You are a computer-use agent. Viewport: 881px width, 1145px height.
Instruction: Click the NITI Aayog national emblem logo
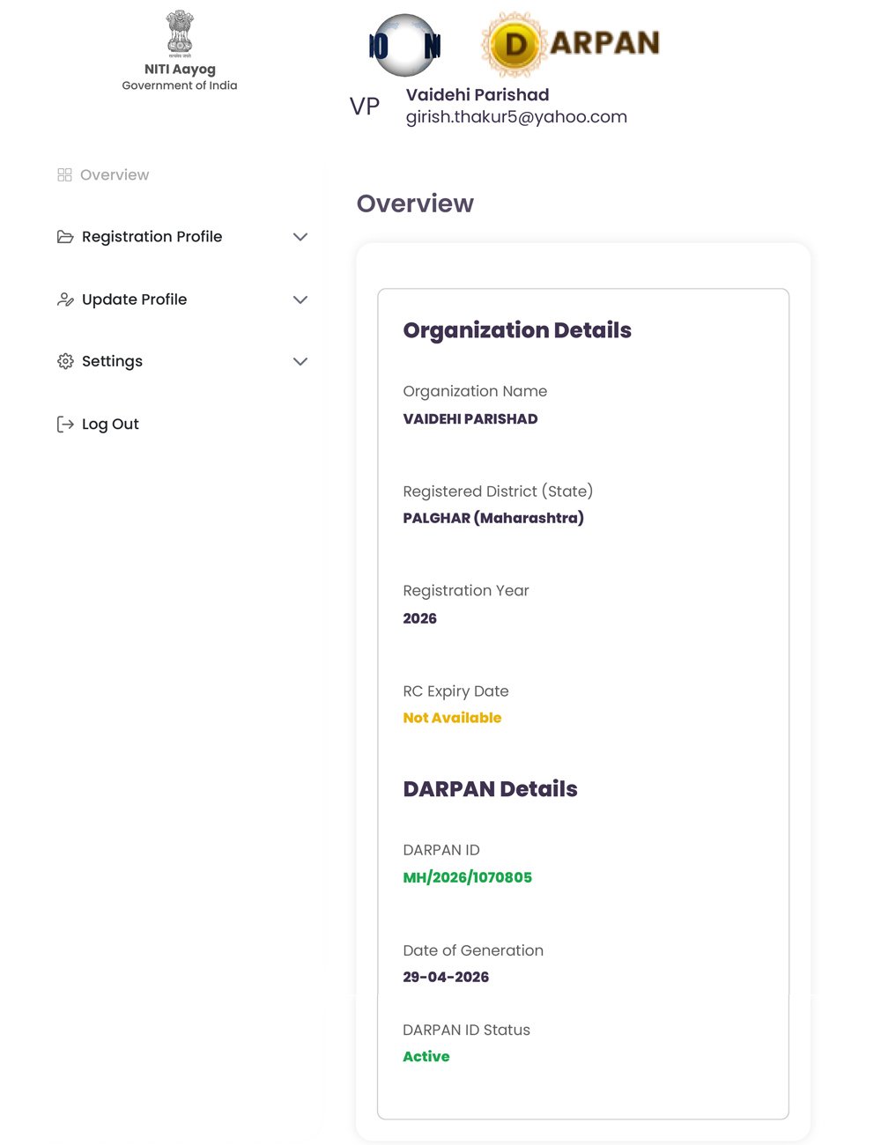coord(180,33)
